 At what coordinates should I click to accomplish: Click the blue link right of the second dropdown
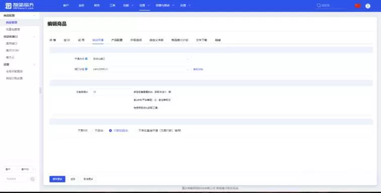click(x=198, y=69)
